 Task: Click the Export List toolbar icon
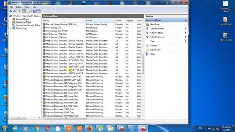pyautogui.click(x=29, y=11)
